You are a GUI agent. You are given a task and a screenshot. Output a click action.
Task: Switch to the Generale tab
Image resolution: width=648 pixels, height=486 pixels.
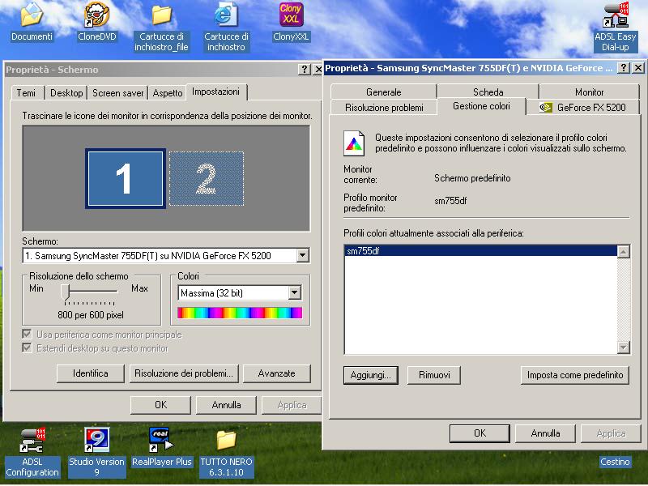[383, 92]
